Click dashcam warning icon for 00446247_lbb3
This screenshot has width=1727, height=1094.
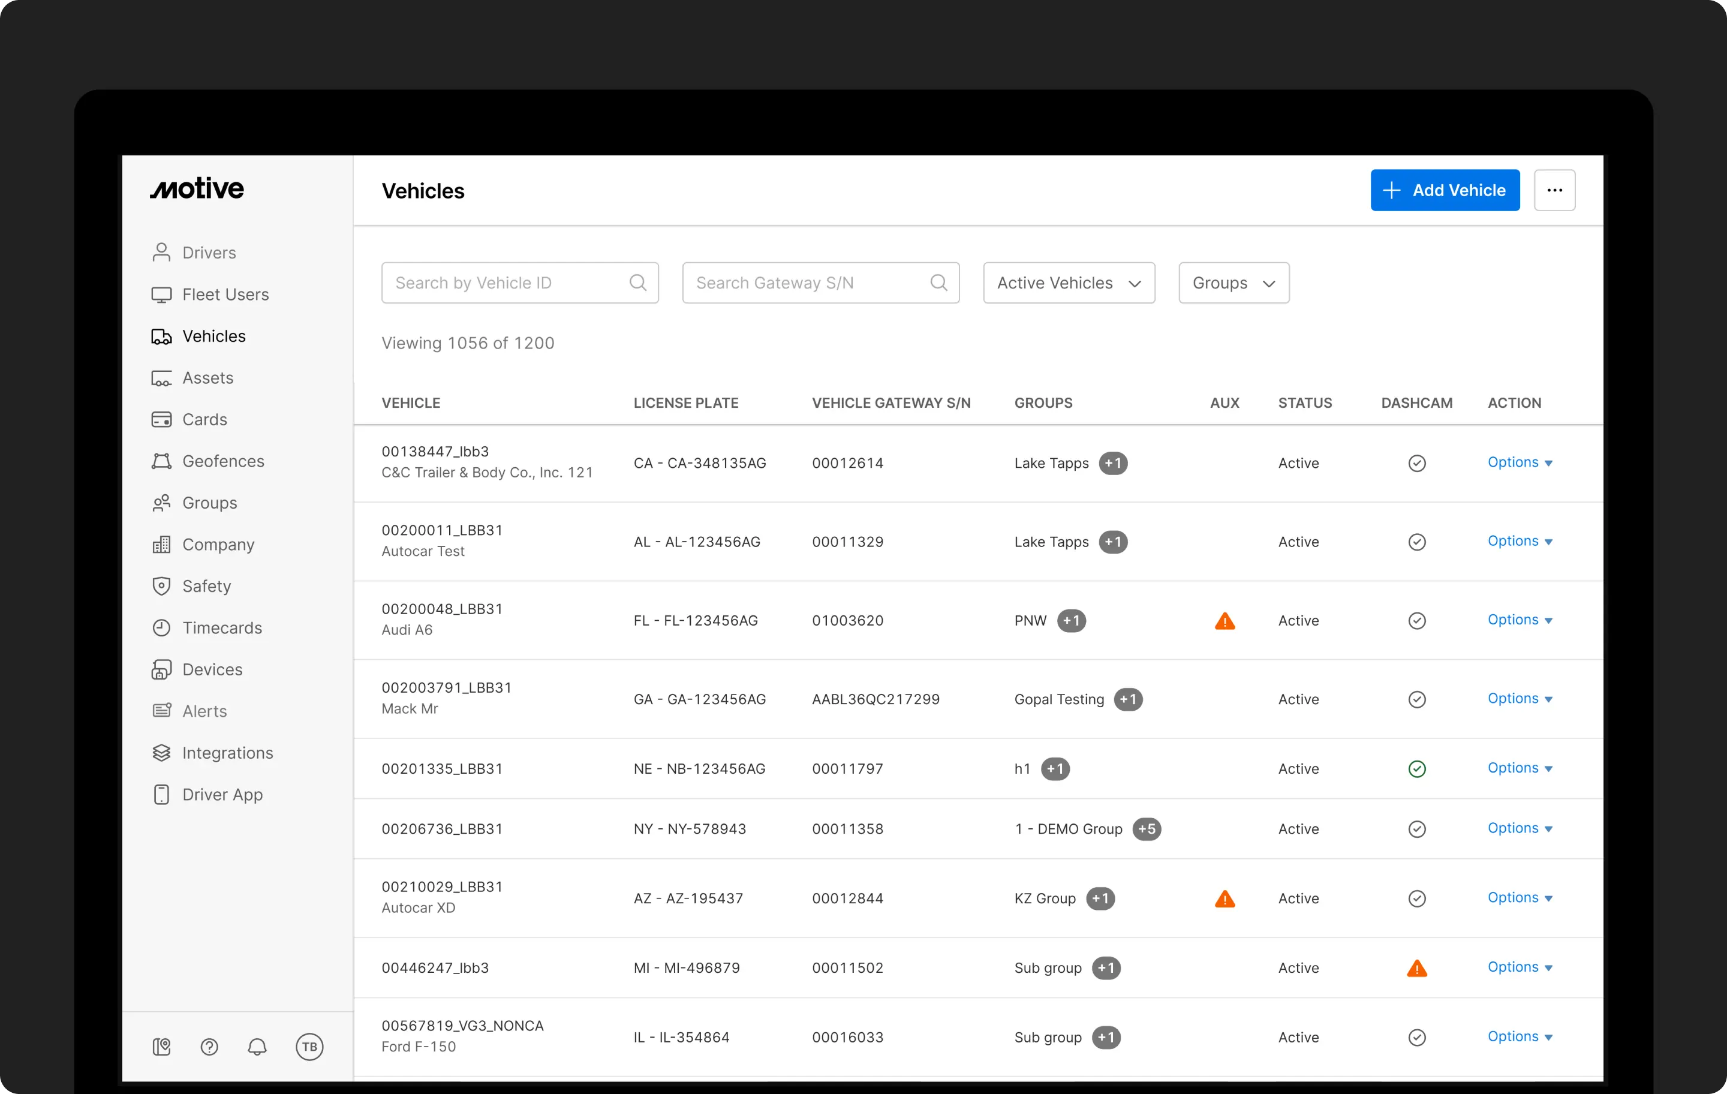(x=1416, y=967)
